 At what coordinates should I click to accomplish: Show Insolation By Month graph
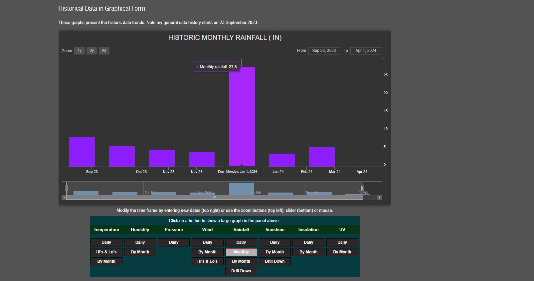308,252
